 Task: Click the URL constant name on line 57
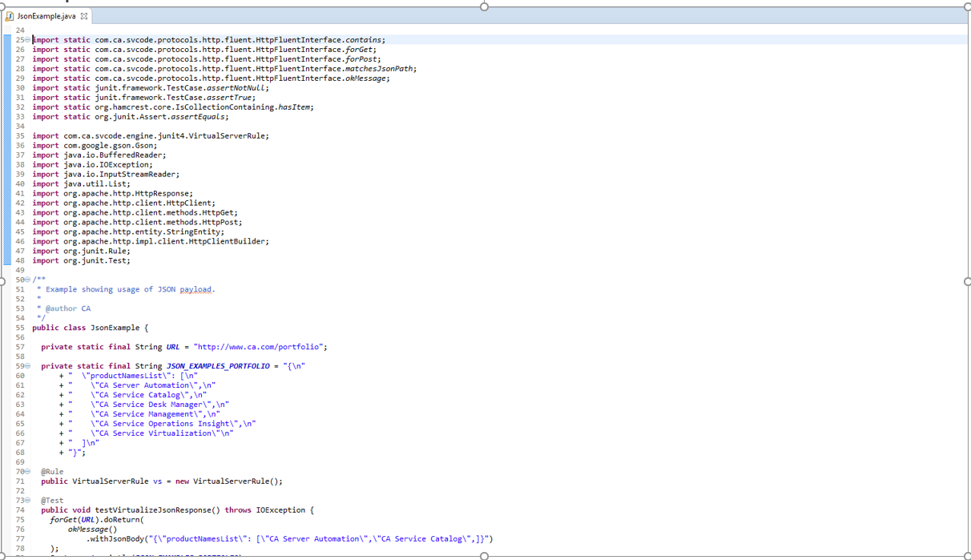(173, 347)
